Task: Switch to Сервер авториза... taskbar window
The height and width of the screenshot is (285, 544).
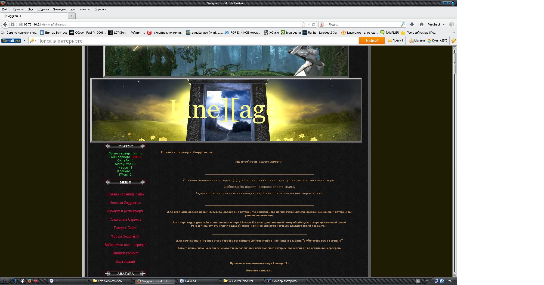Action: pyautogui.click(x=285, y=281)
